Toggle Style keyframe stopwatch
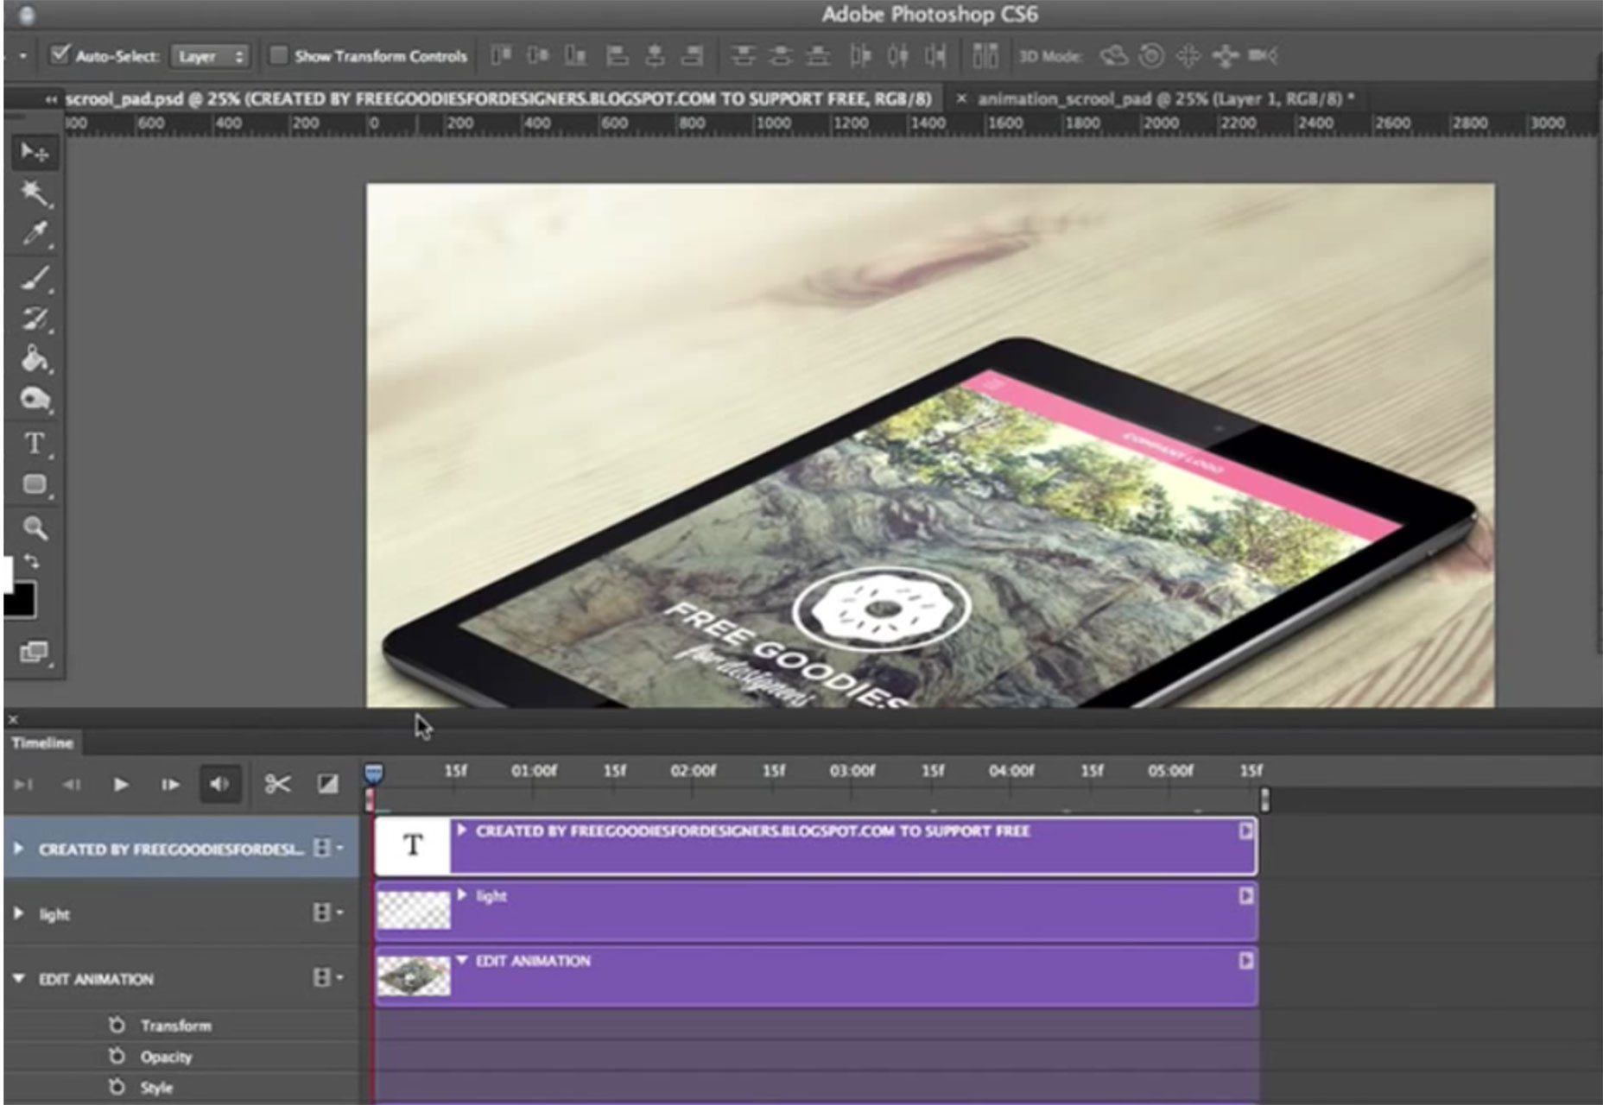This screenshot has height=1105, width=1603. coord(117,1087)
